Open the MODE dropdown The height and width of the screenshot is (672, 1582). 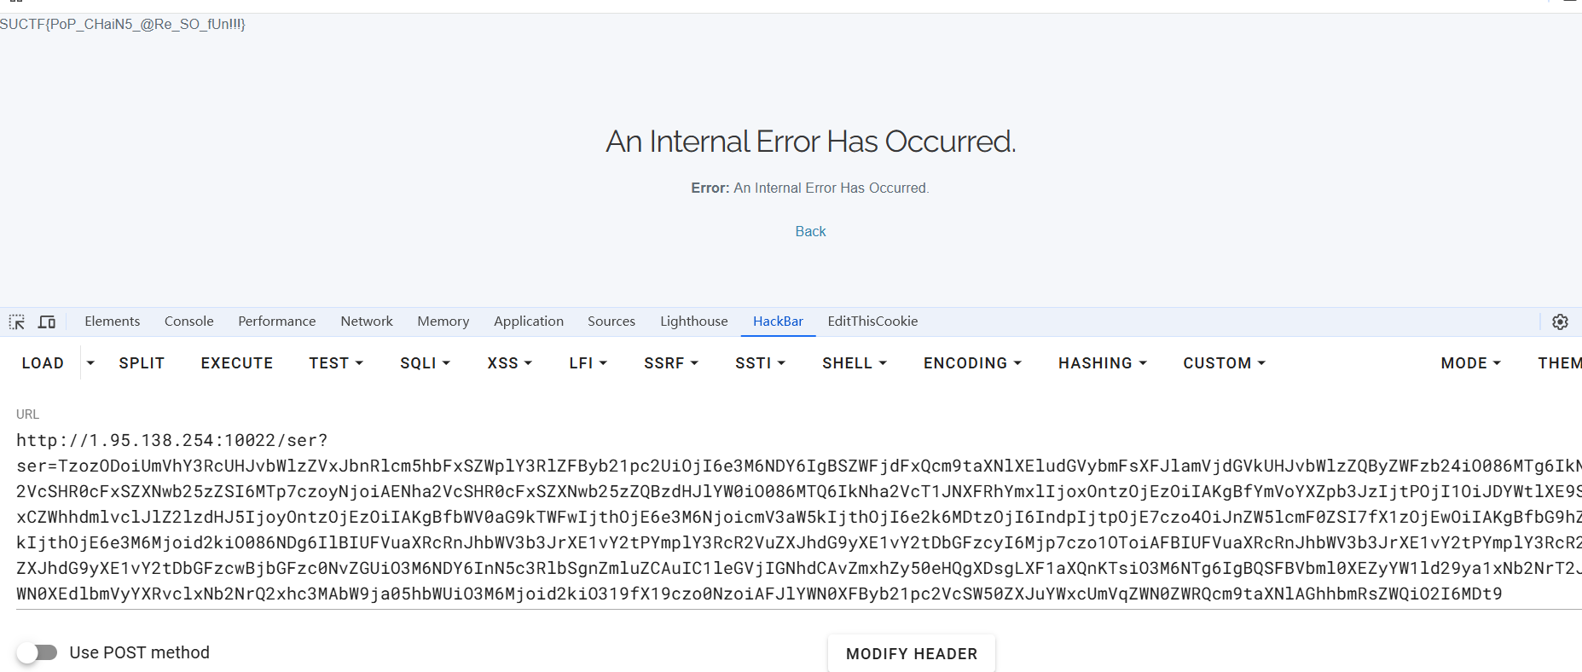tap(1470, 363)
